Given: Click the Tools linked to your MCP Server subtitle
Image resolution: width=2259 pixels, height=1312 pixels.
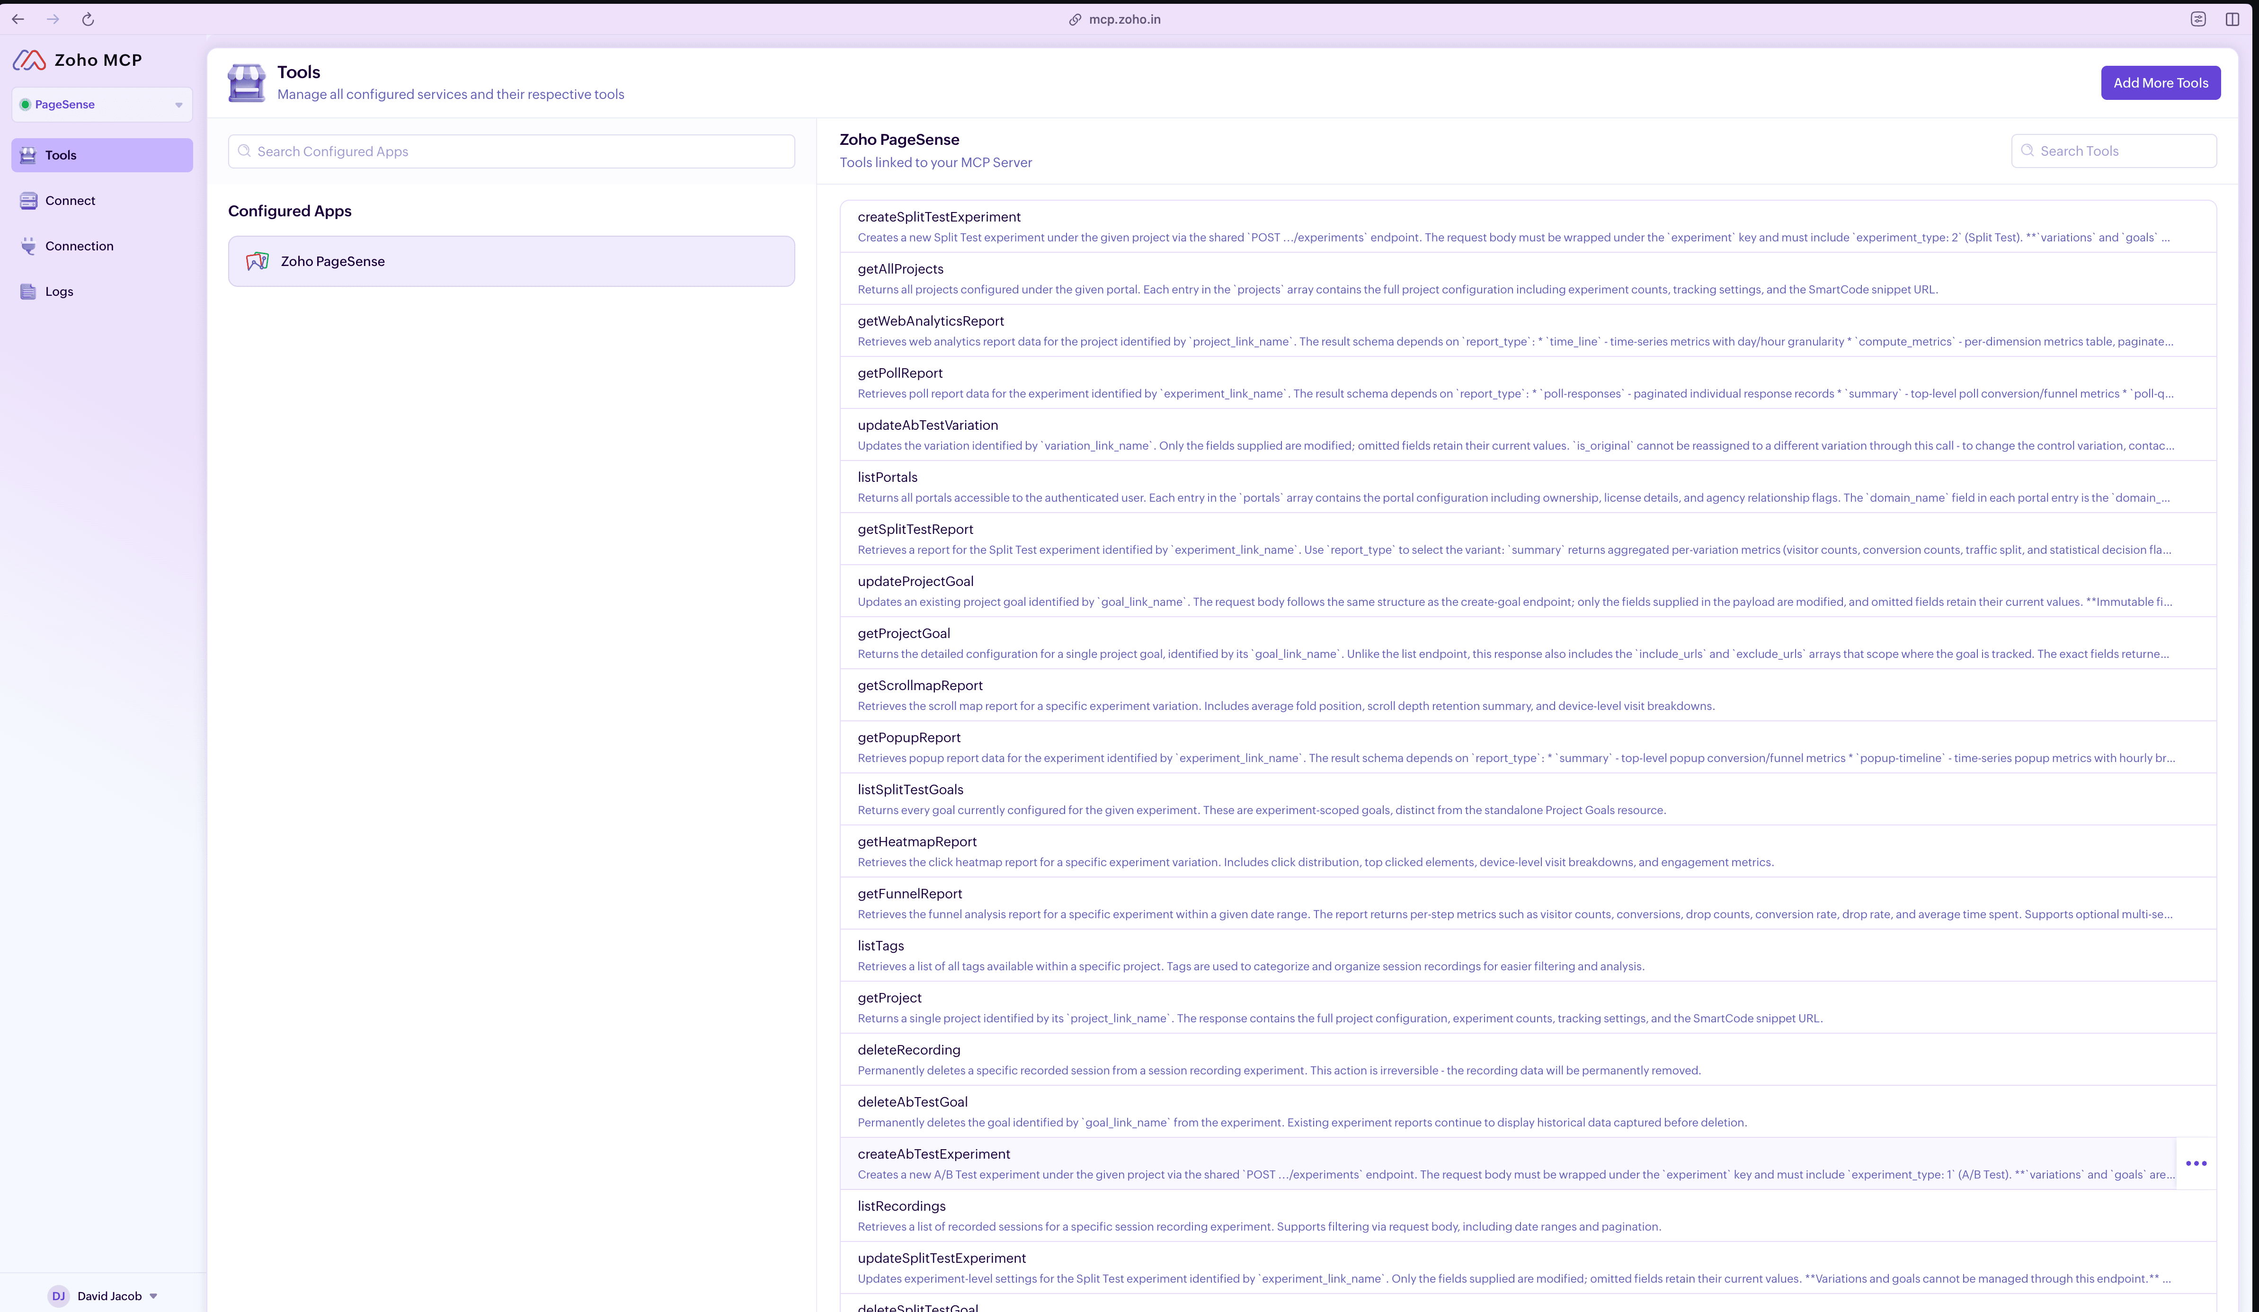Looking at the screenshot, I should tap(936, 162).
